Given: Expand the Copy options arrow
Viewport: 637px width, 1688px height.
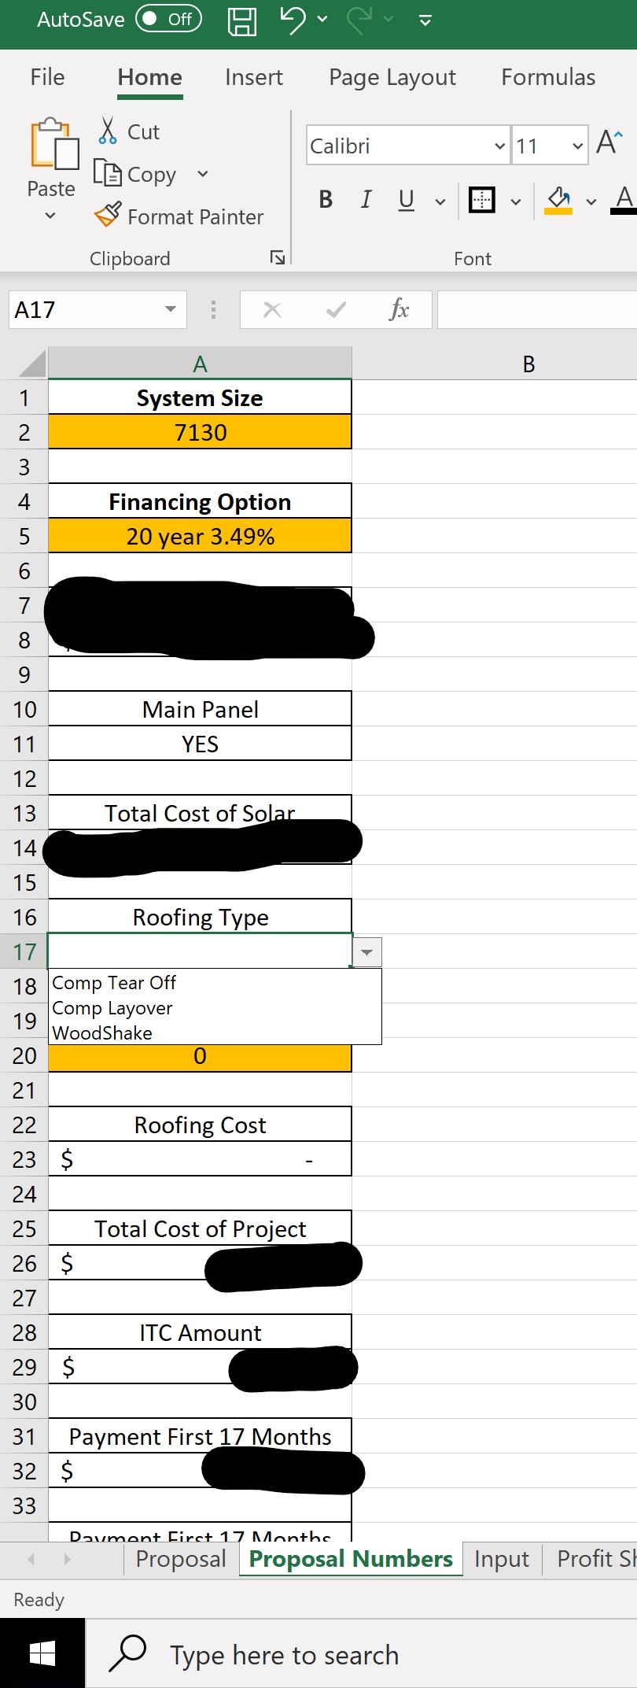Looking at the screenshot, I should pos(203,174).
